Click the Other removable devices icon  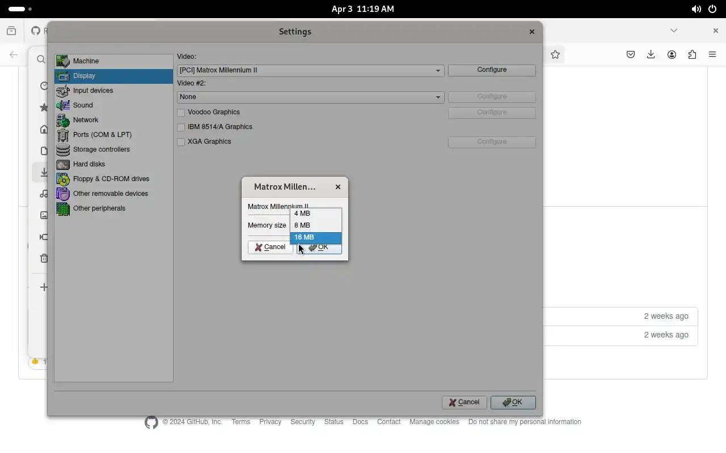tap(63, 194)
